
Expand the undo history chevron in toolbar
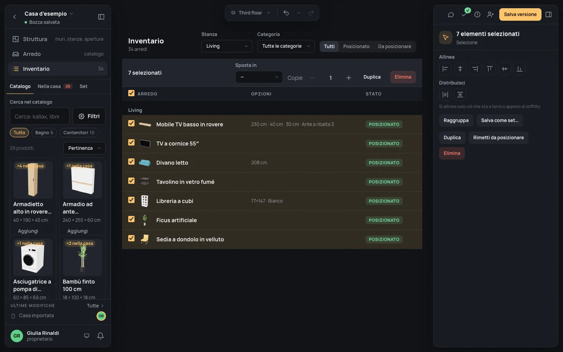299,13
